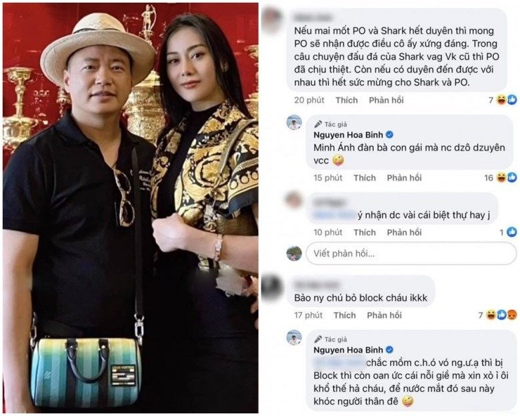Click Thích on the 10 phút comment
This screenshot has width=520, height=416.
coord(365,232)
